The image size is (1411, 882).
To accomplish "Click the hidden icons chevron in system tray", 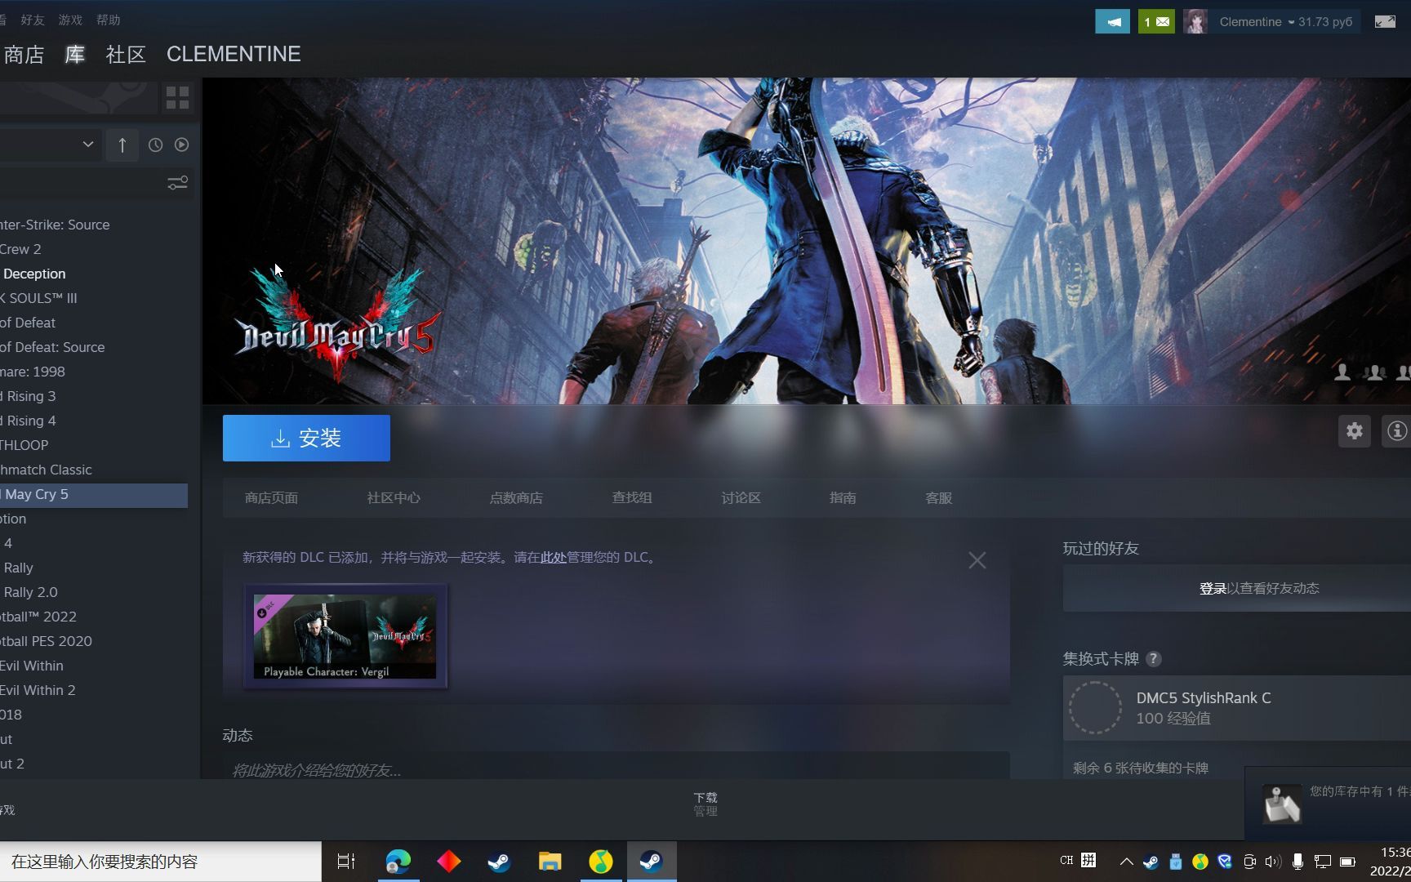I will (1125, 861).
